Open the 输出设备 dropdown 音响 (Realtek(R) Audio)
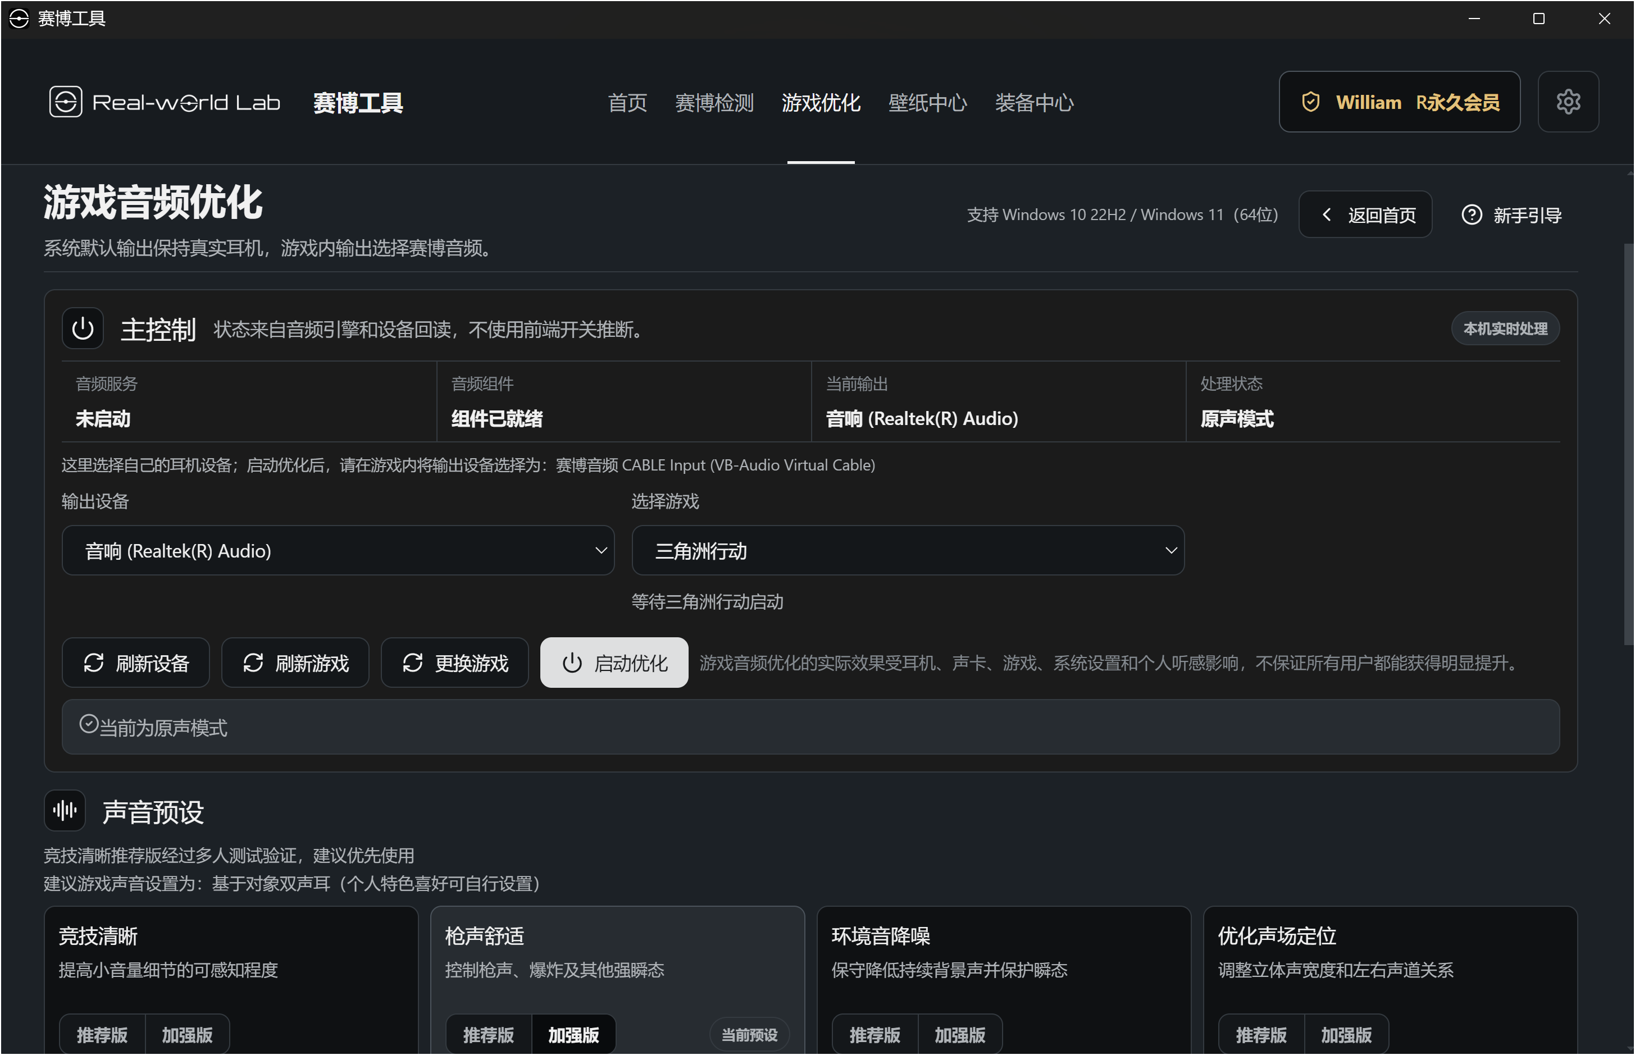Screen dimensions: 1635x1055 [x=338, y=551]
